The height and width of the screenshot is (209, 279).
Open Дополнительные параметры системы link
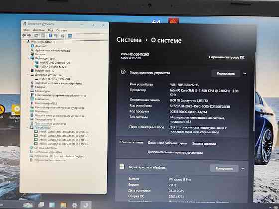click(x=175, y=152)
